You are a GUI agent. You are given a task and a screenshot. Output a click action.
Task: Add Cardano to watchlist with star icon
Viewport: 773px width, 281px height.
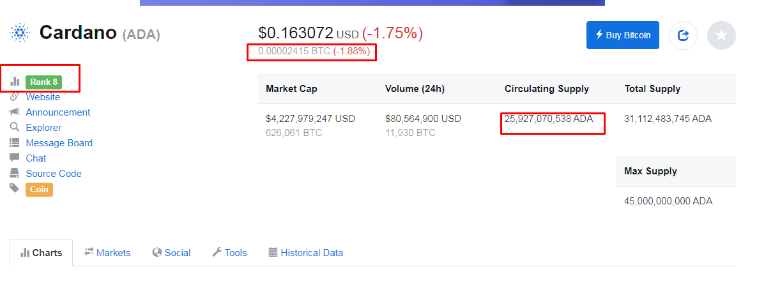pyautogui.click(x=721, y=35)
